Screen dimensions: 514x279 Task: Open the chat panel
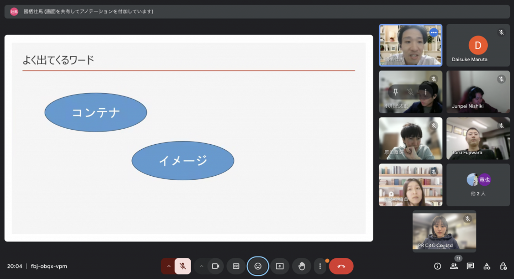470,266
